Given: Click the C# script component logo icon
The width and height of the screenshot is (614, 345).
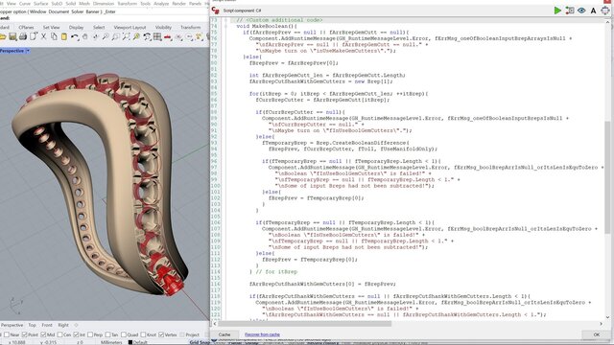Looking at the screenshot, I should (x=215, y=11).
